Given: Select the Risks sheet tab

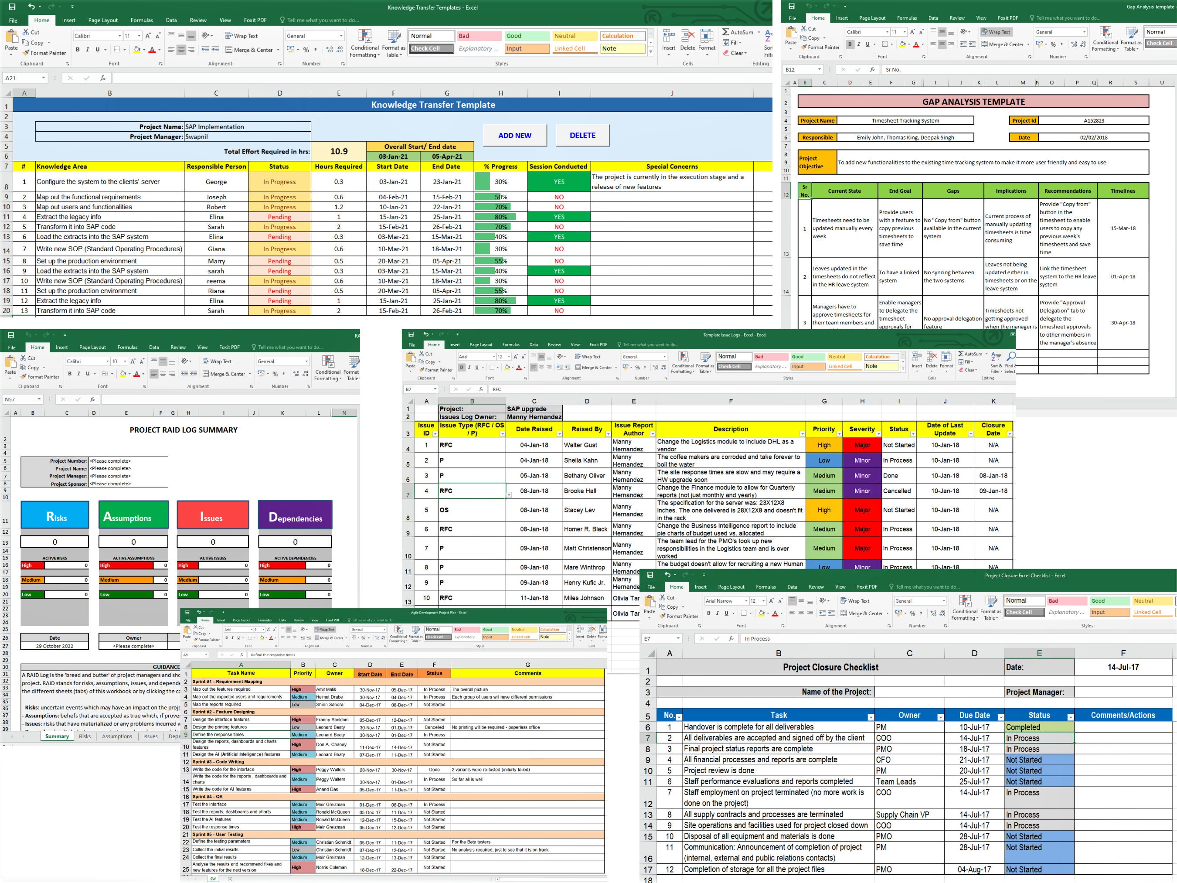Looking at the screenshot, I should (85, 736).
